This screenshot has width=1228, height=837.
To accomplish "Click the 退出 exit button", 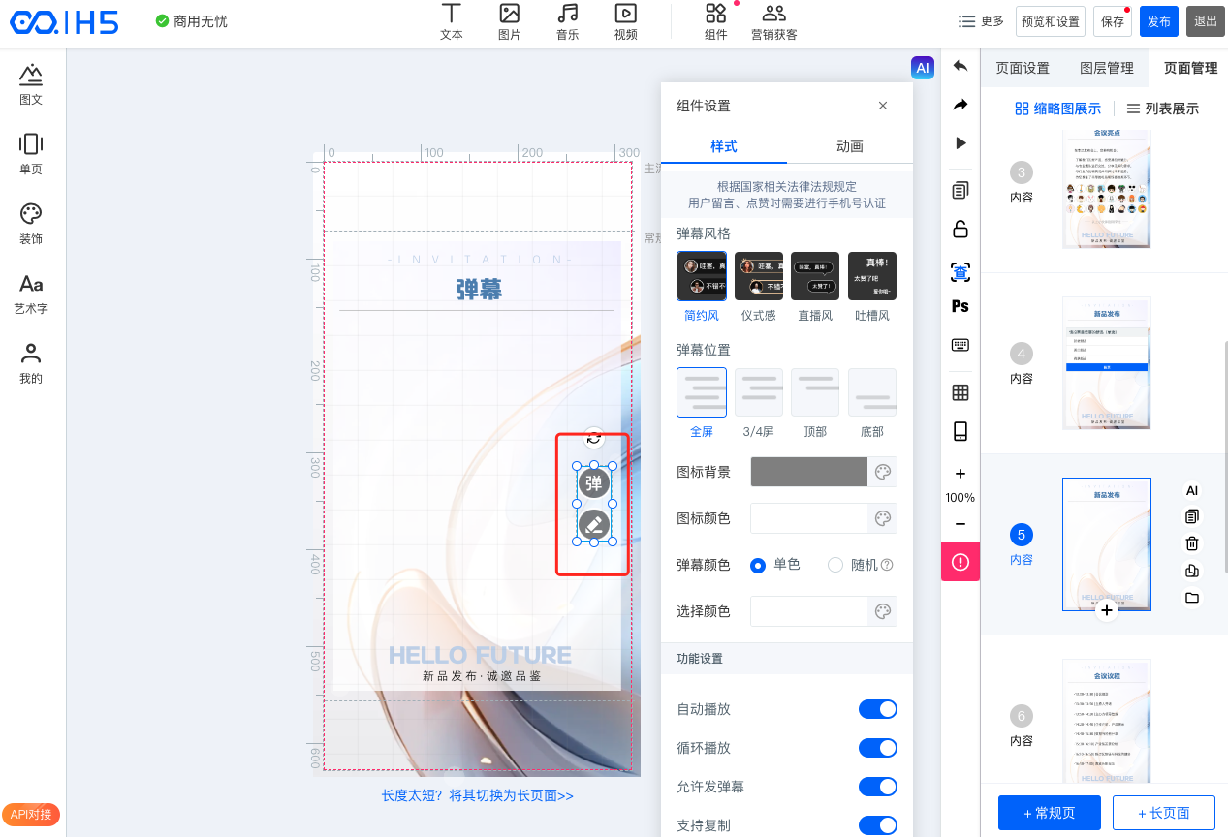I will [x=1206, y=21].
